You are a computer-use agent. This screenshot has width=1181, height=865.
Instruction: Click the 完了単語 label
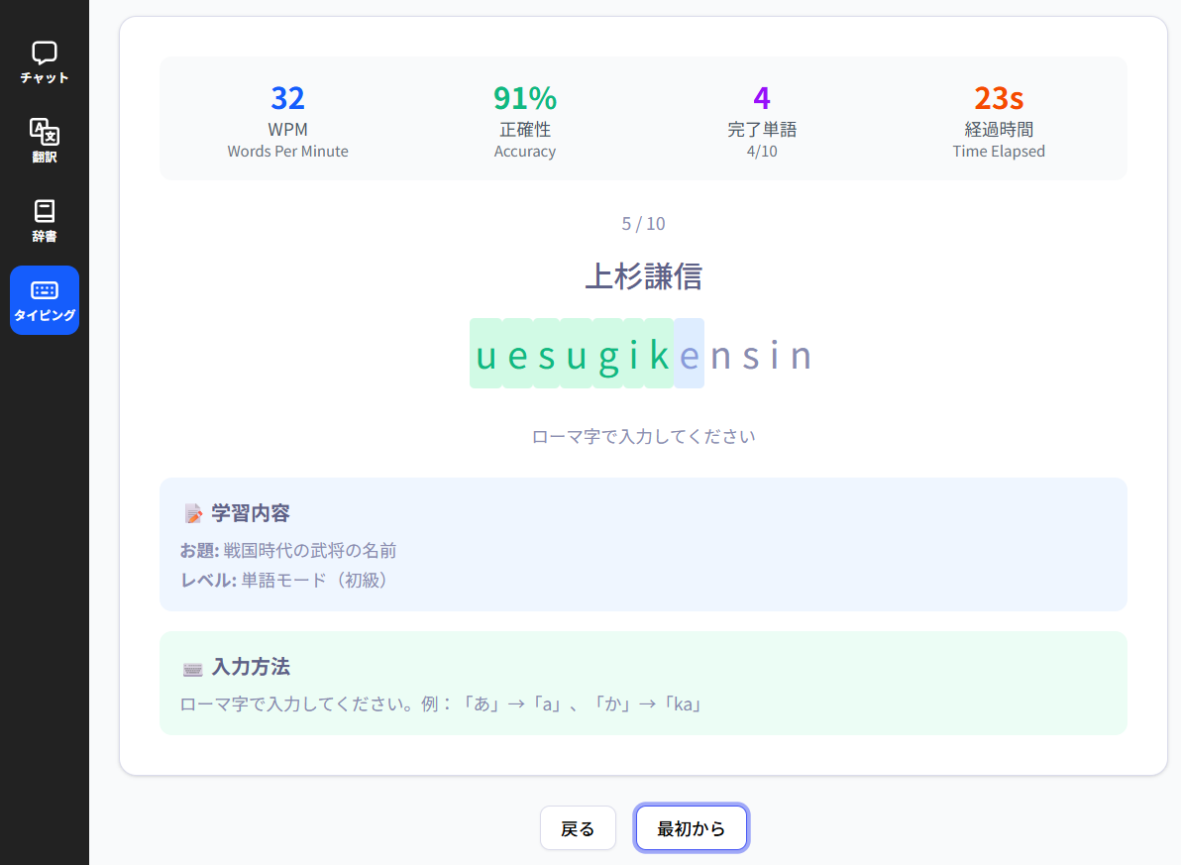point(762,130)
